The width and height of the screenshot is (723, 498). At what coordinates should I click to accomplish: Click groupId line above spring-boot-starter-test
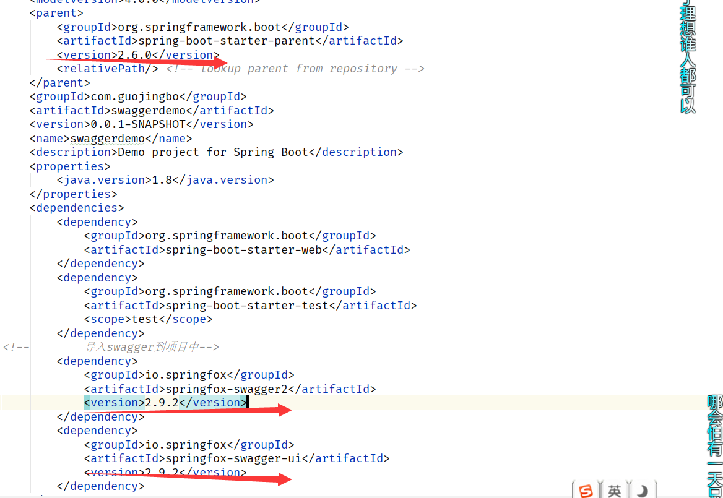pyautogui.click(x=230, y=291)
